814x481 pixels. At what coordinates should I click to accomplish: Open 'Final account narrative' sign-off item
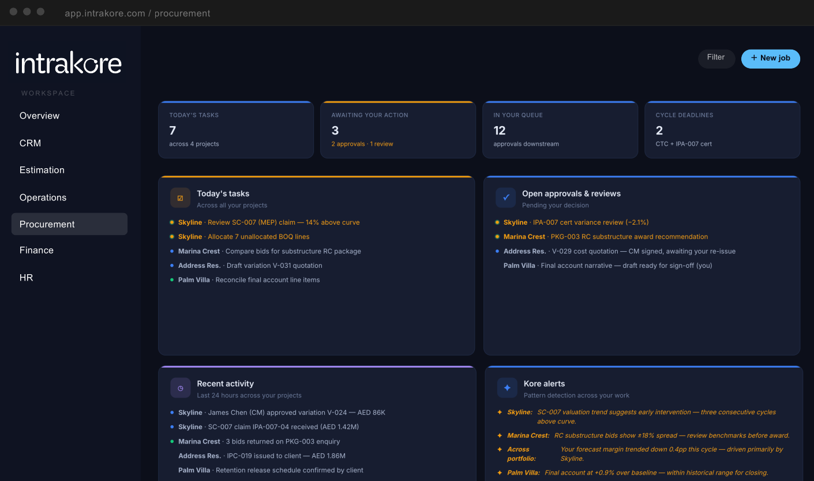[x=608, y=266]
